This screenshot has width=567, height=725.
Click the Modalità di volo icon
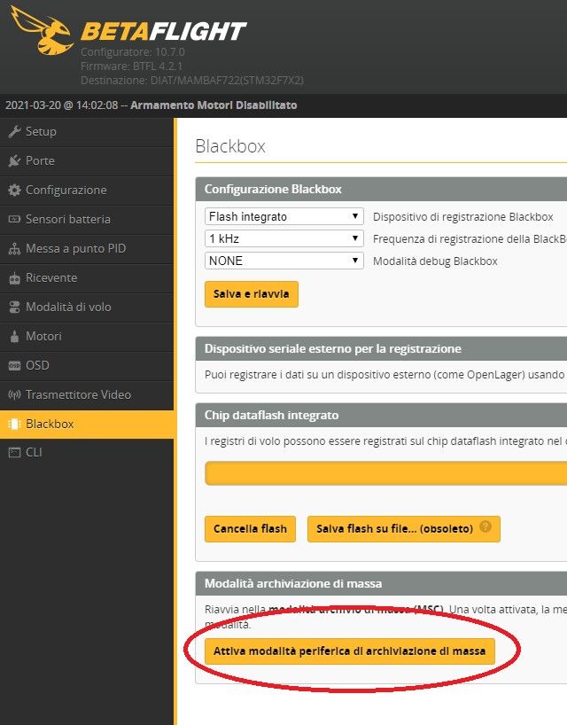[13, 308]
